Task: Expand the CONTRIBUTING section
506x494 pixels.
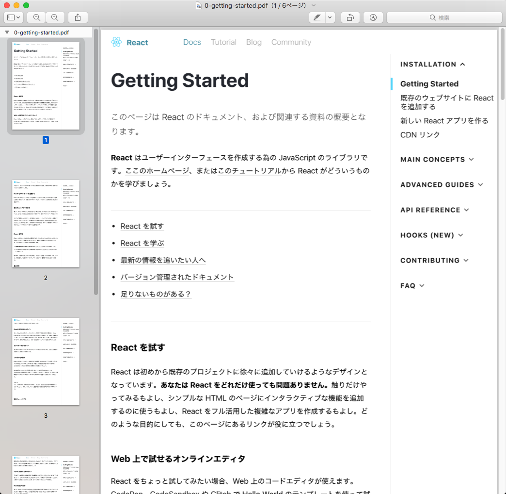Action: (x=434, y=260)
